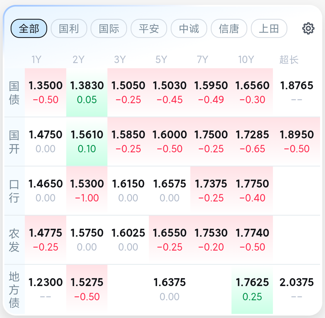Select the 国债 row label
This screenshot has height=318, width=325.
tap(14, 93)
